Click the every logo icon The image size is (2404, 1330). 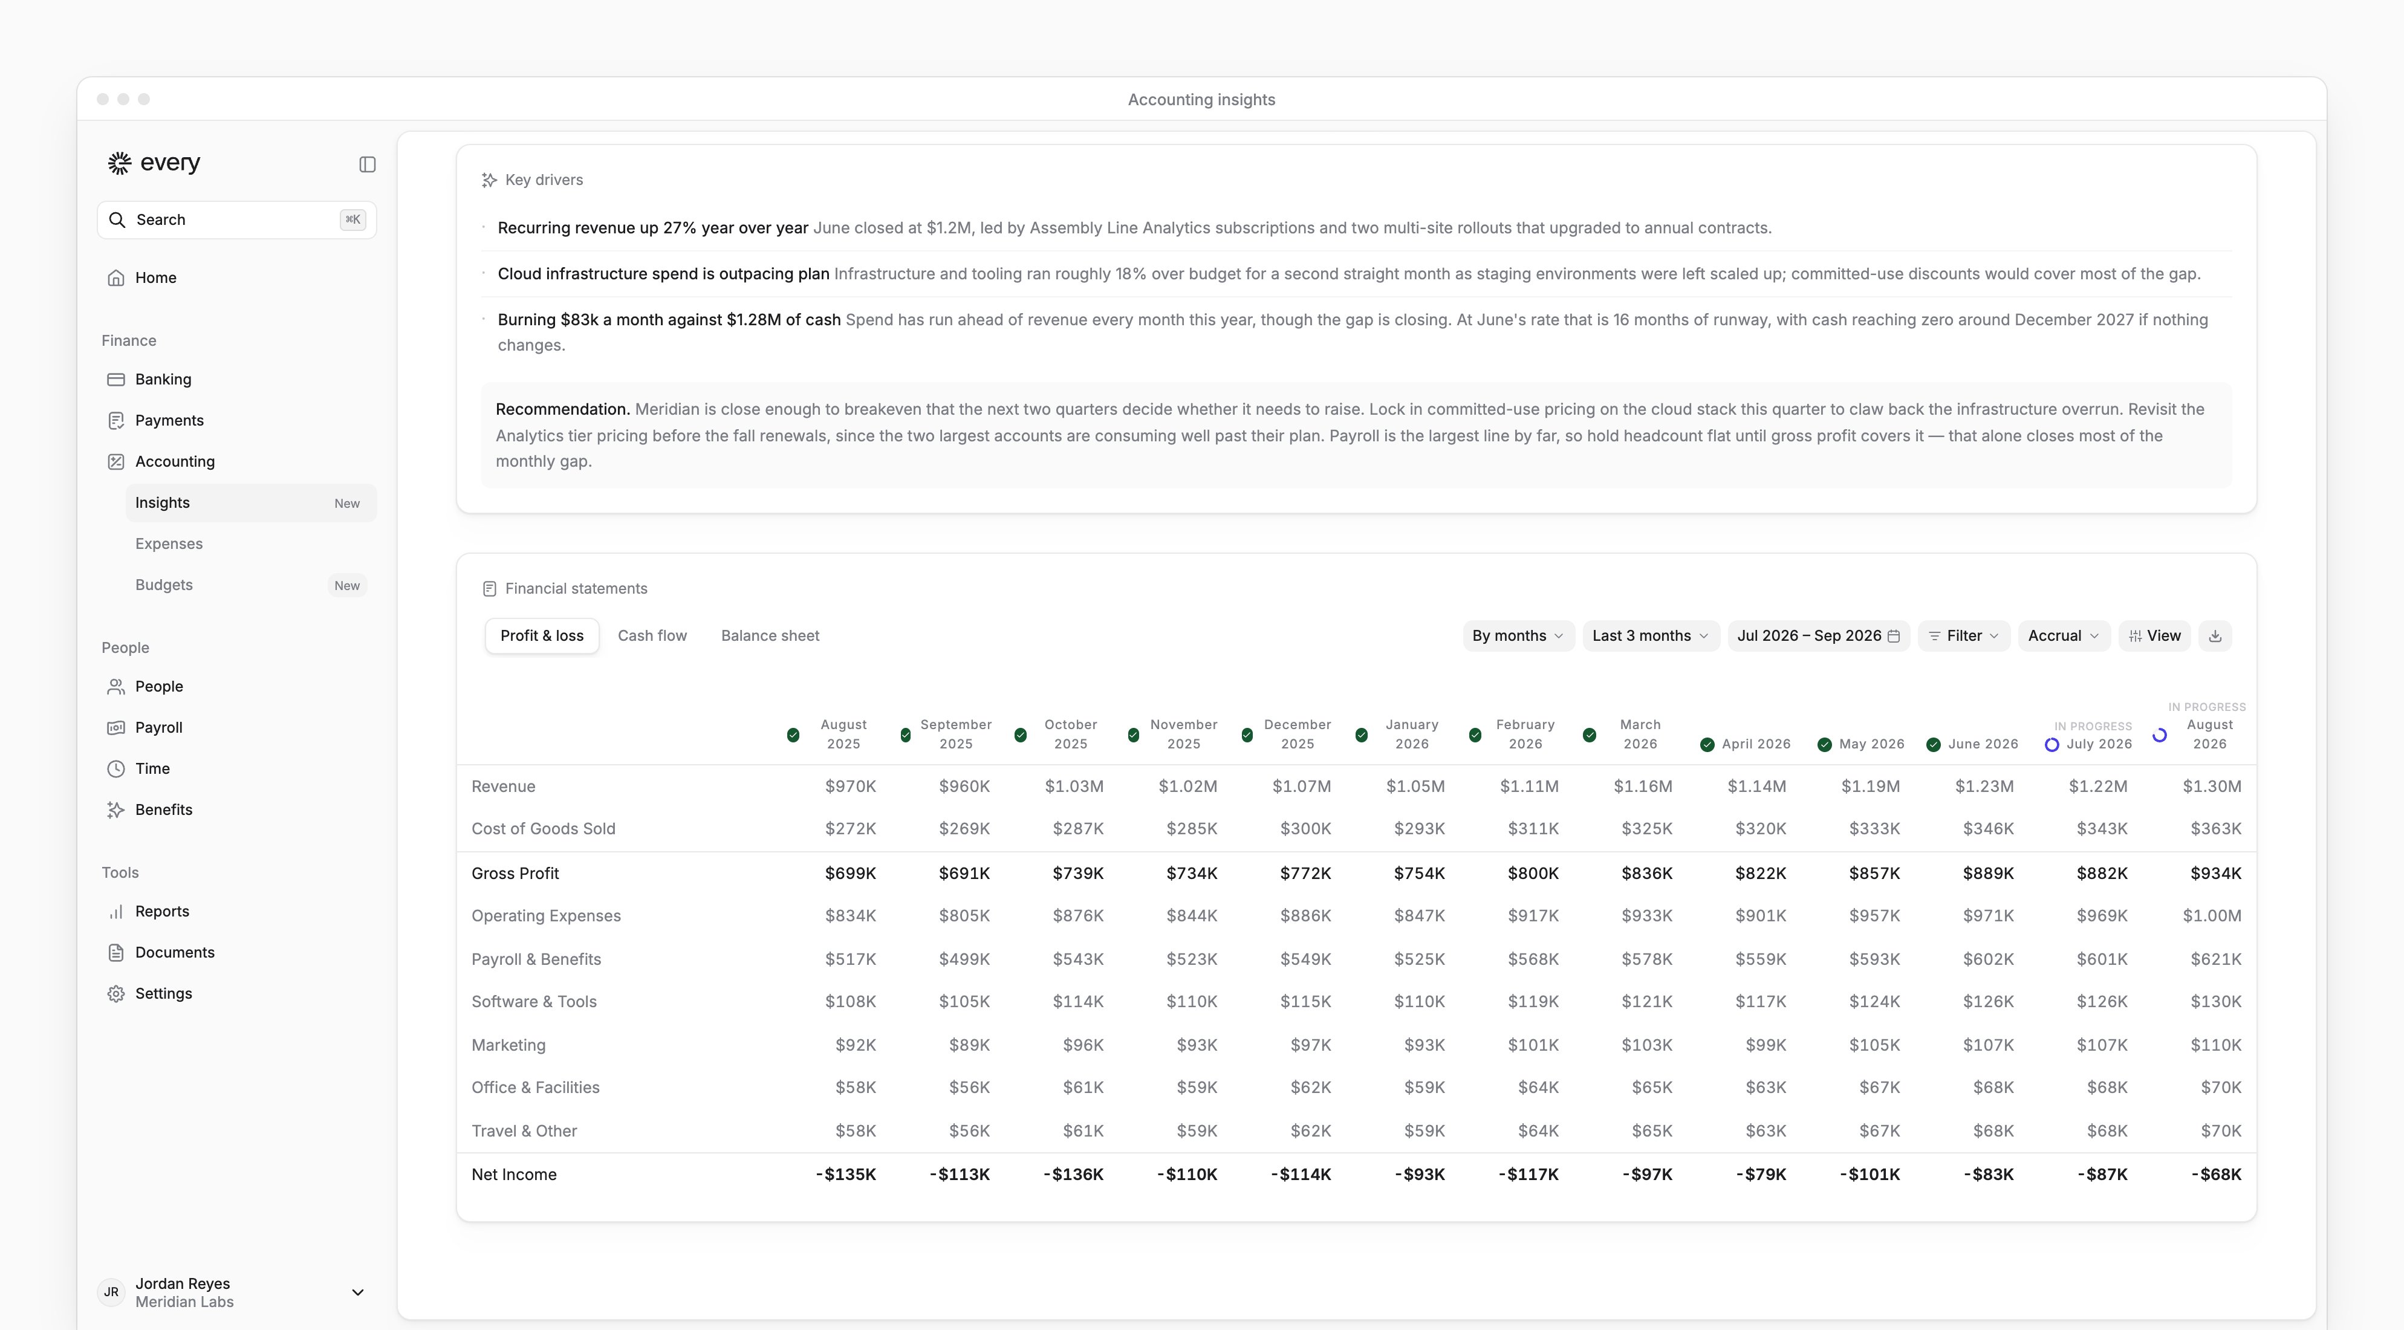pos(120,163)
